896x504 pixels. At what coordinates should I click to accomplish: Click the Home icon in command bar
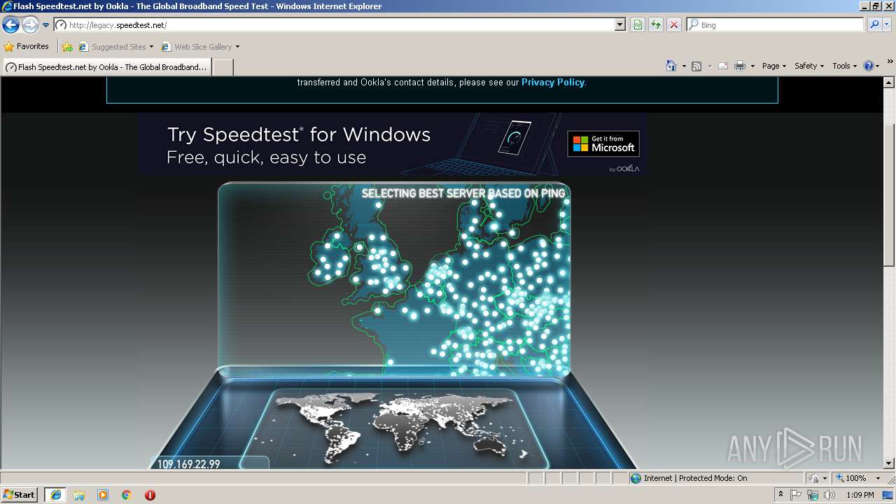(x=671, y=66)
